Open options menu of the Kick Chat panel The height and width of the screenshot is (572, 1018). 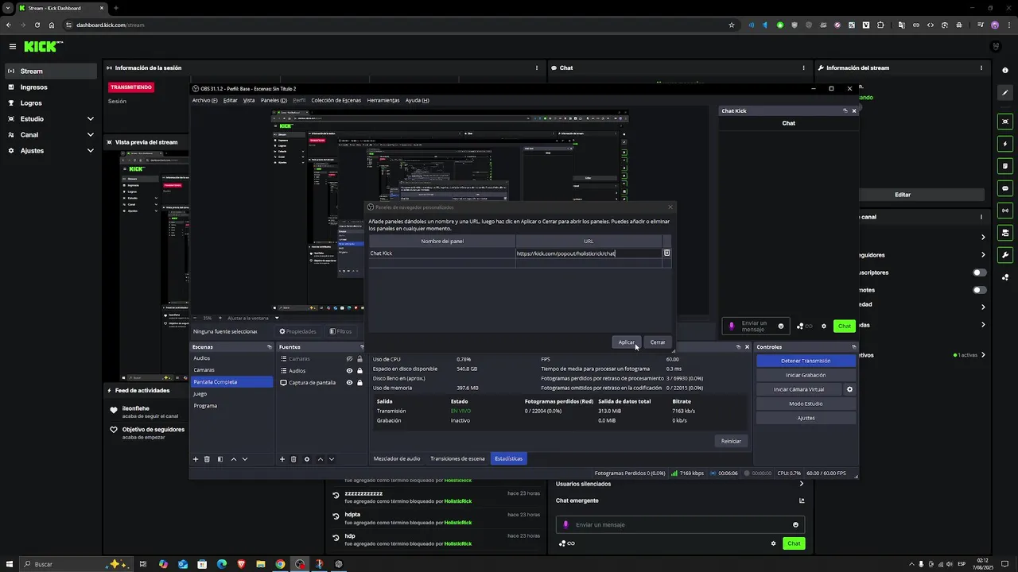pyautogui.click(x=804, y=68)
